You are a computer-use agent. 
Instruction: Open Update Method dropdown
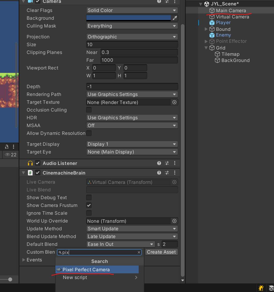pyautogui.click(x=132, y=229)
